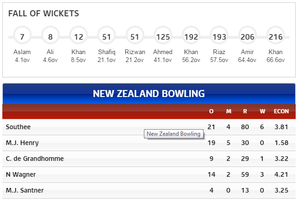298x201 pixels.
Task: Click the O overs column header
Action: tap(211, 111)
